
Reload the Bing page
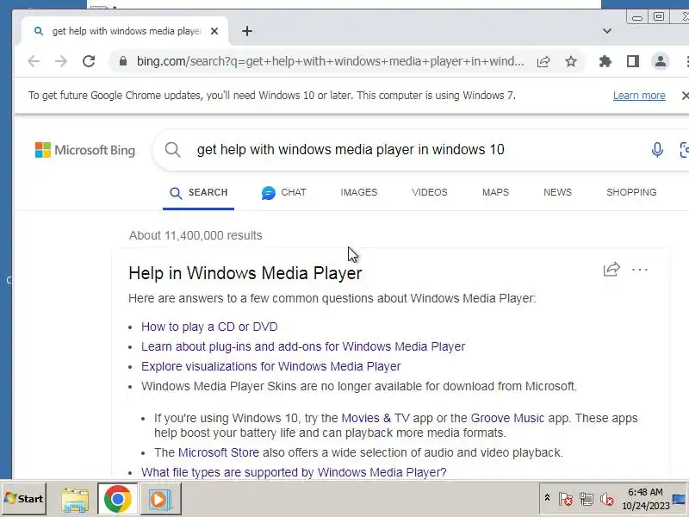[89, 61]
